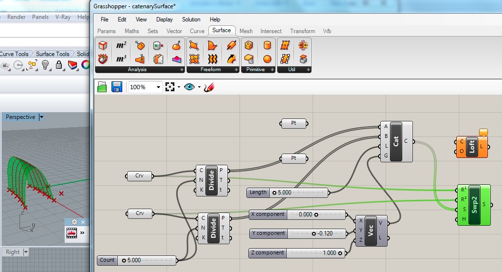This screenshot has height=272, width=502.
Task: Select the dotted Bounding Box icon in Primitive panel
Action: [249, 45]
